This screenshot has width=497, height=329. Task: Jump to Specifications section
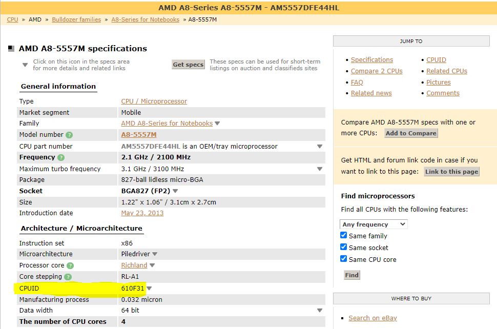(x=372, y=60)
